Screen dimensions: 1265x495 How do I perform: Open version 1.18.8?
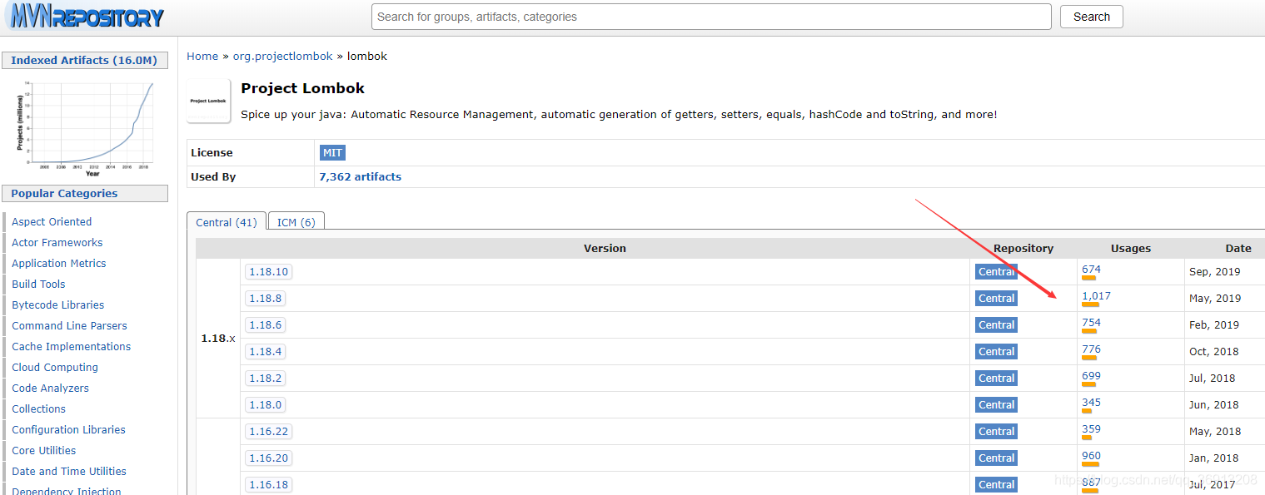[266, 298]
